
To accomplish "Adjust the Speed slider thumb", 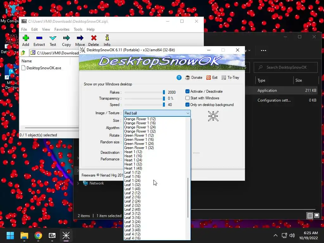I will click(164, 104).
